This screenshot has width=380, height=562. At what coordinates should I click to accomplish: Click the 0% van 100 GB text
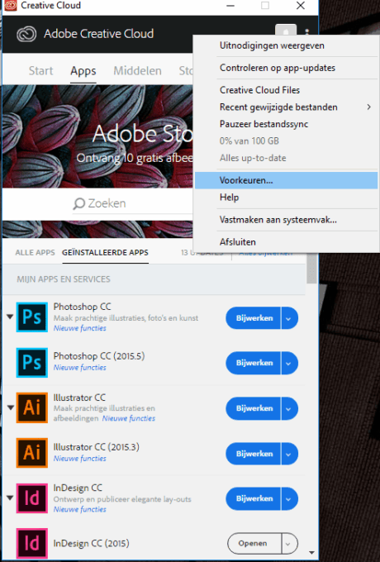pos(249,141)
